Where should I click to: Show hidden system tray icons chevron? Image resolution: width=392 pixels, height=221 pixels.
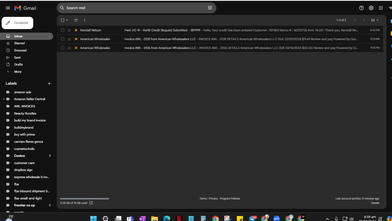[327, 219]
